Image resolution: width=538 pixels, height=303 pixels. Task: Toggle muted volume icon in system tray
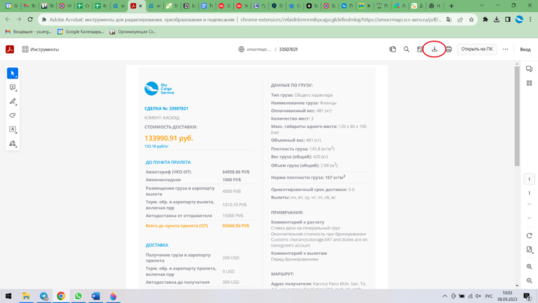(x=478, y=296)
